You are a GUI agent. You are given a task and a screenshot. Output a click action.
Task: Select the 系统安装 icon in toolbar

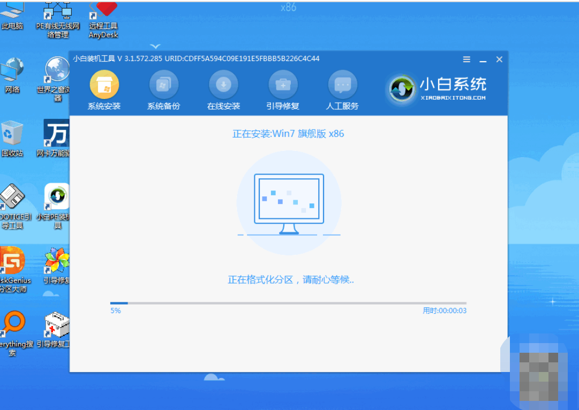tap(104, 85)
